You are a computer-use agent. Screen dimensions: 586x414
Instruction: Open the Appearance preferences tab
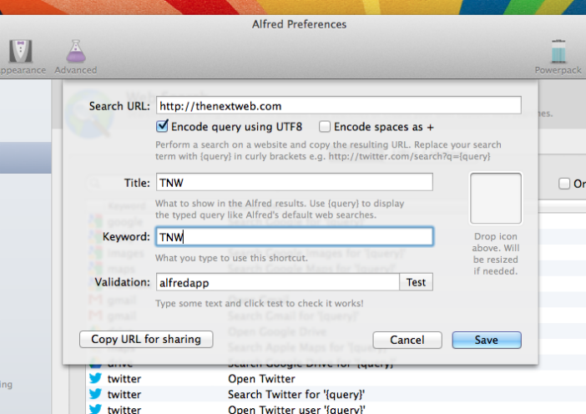tap(21, 57)
